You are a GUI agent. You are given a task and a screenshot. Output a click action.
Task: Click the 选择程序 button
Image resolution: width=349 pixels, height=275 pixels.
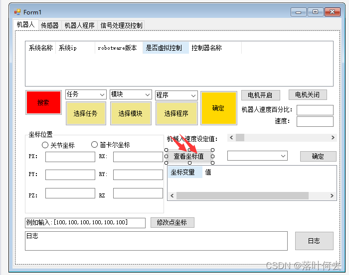tap(176, 113)
